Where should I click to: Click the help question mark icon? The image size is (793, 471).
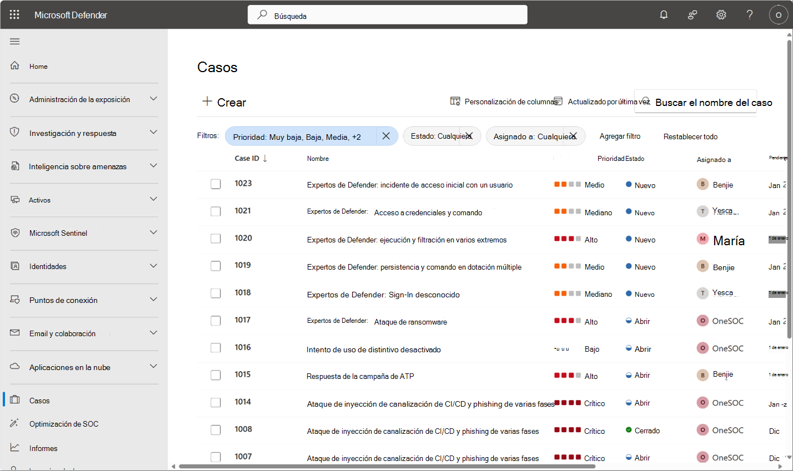click(x=749, y=15)
